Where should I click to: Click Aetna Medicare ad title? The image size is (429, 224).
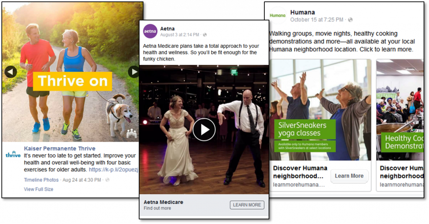[x=163, y=202]
